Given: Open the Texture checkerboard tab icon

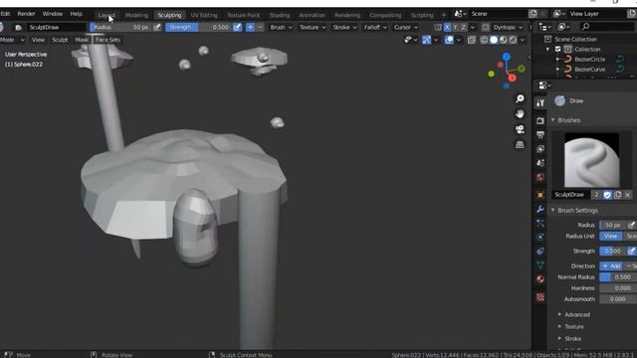Looking at the screenshot, I should [539, 296].
